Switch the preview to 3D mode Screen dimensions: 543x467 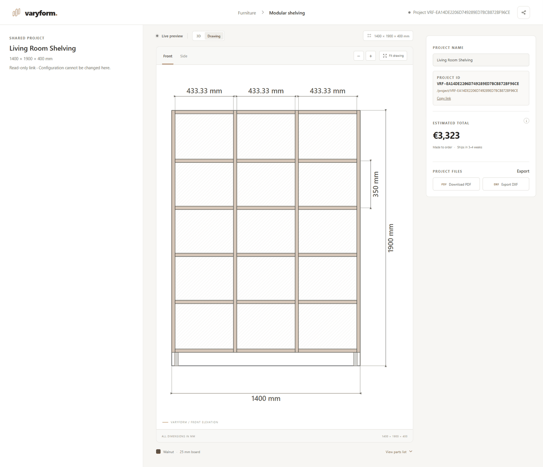199,36
